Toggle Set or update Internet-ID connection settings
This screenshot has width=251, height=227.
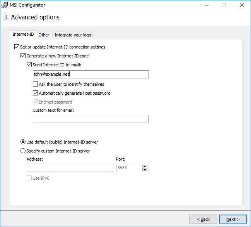coord(16,47)
